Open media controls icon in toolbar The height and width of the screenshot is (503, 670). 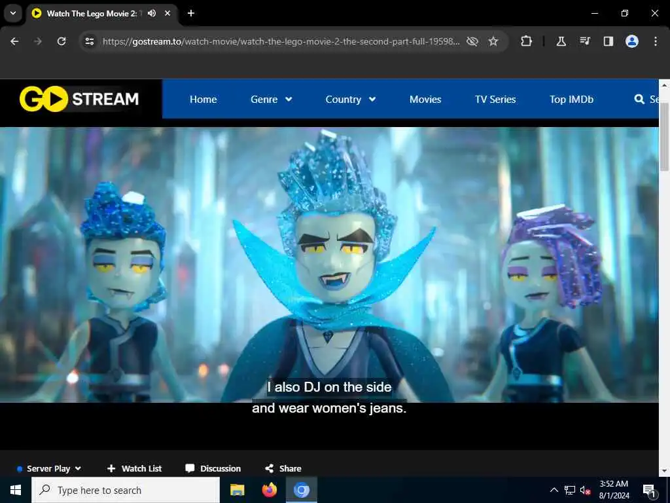pyautogui.click(x=585, y=41)
